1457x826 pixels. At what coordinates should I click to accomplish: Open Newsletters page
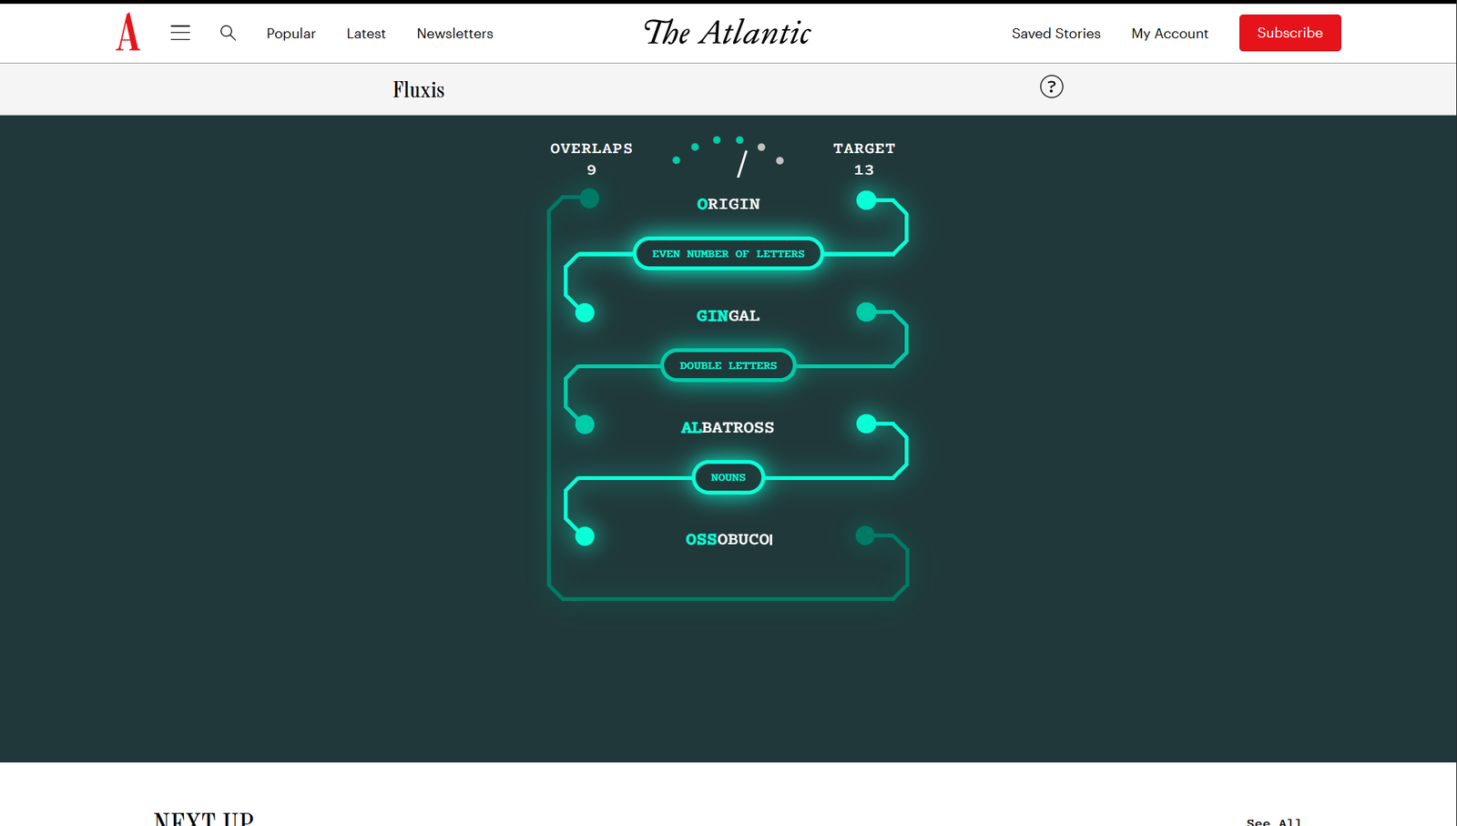click(454, 34)
